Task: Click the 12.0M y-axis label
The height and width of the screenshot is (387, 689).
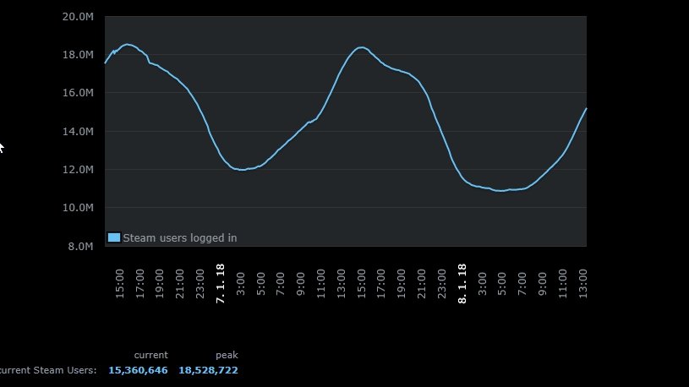Action: (x=78, y=170)
